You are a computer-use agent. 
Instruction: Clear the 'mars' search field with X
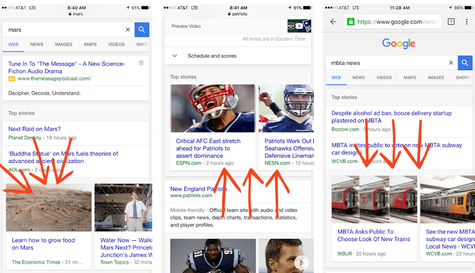[127, 30]
